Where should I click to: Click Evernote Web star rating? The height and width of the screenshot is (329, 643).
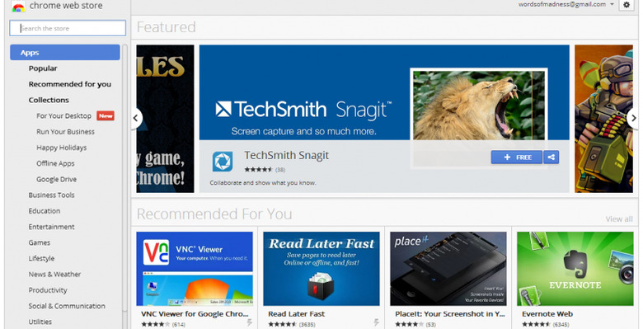(536, 325)
